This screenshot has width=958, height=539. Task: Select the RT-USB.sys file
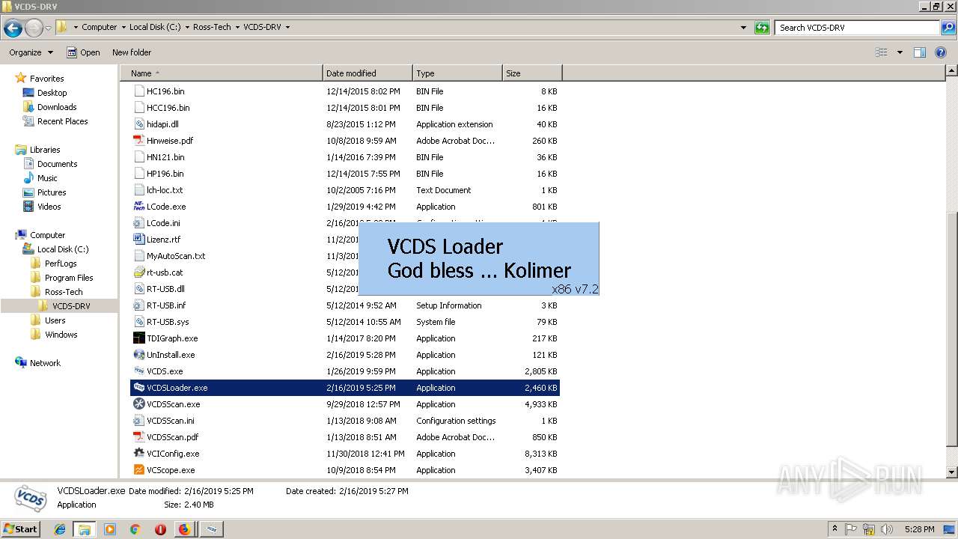[168, 322]
